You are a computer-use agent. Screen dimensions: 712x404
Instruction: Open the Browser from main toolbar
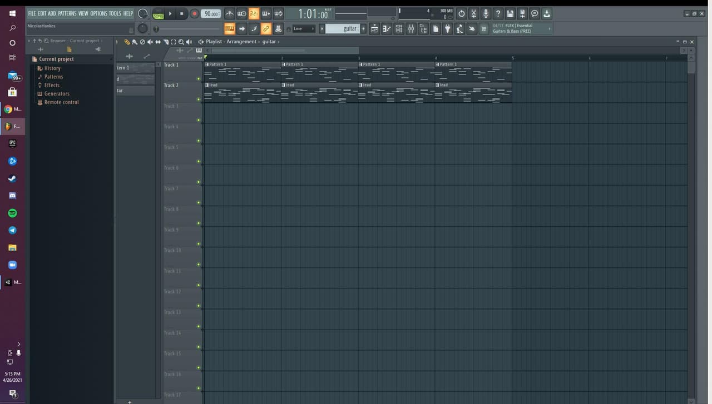coord(423,29)
